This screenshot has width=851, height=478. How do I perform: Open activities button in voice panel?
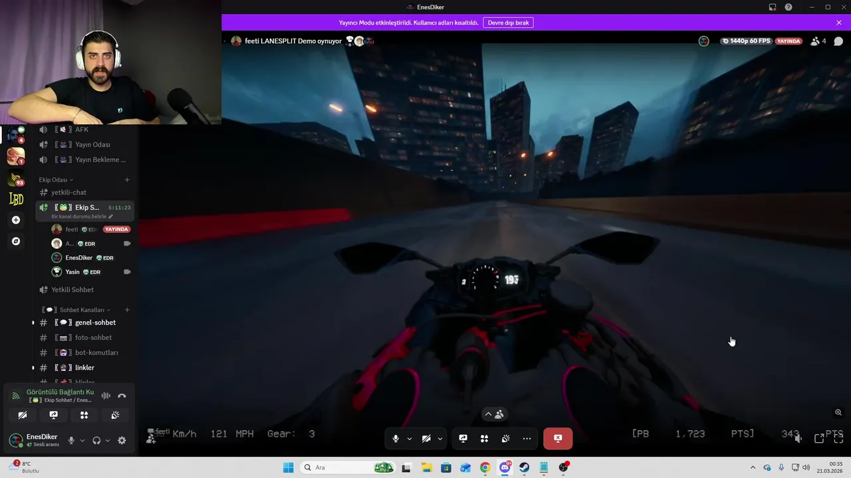[84, 415]
